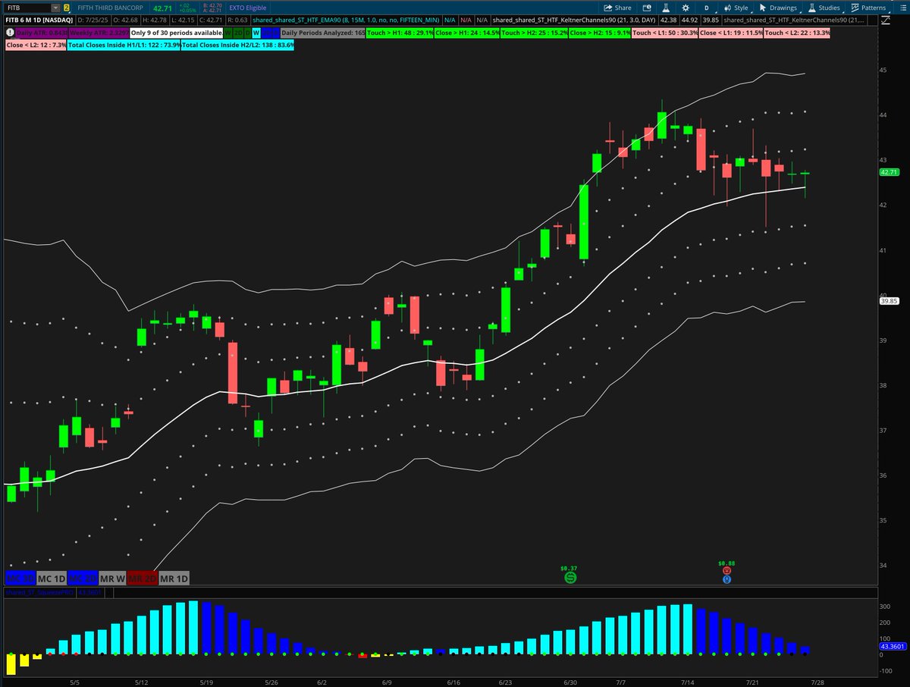Click the blue earnings bulb icon

pos(726,579)
